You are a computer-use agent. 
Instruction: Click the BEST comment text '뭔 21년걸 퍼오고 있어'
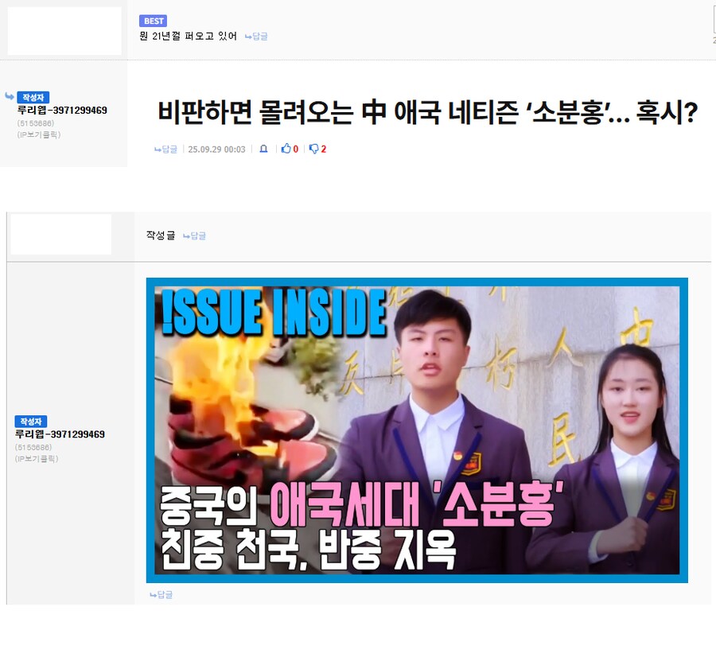pyautogui.click(x=188, y=36)
